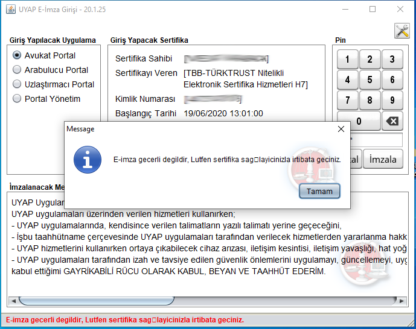Select the Portal Yönetim radio option
This screenshot has width=416, height=329.
(17, 99)
